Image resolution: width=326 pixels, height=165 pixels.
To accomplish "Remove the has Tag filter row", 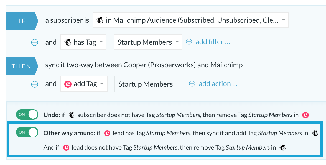I will 34,42.
